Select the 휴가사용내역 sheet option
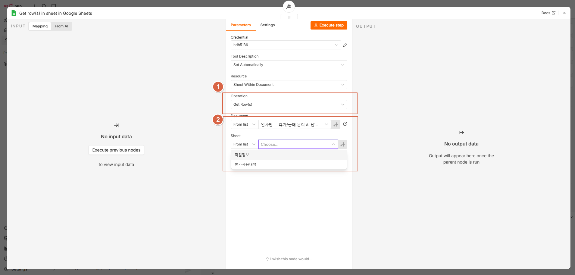 pyautogui.click(x=289, y=164)
